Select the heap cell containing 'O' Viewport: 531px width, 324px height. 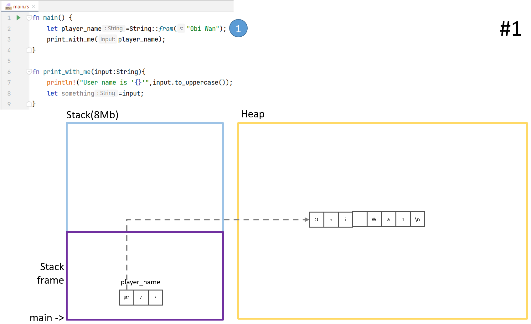coord(316,219)
